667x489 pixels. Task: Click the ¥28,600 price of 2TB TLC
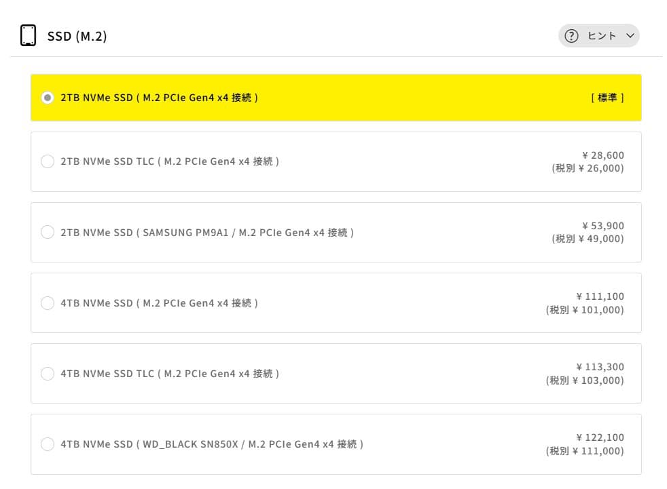tap(603, 155)
